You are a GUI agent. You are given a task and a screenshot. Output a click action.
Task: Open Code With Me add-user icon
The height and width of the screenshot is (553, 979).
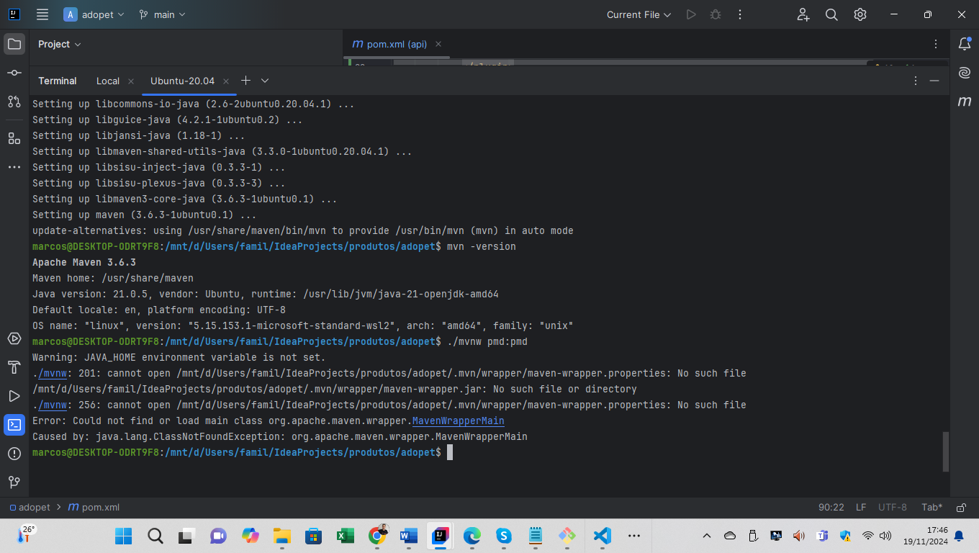coord(803,14)
